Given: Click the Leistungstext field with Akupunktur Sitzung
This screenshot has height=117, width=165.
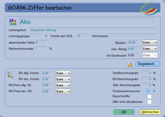Looking at the screenshot, I should click(94, 30).
